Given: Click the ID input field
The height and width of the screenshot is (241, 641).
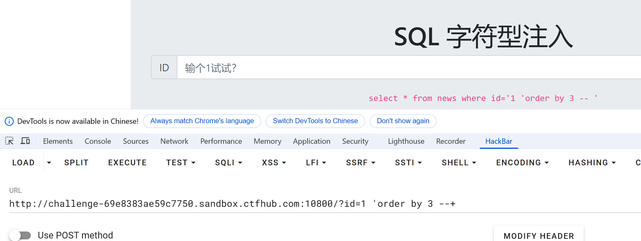Looking at the screenshot, I should (x=407, y=67).
